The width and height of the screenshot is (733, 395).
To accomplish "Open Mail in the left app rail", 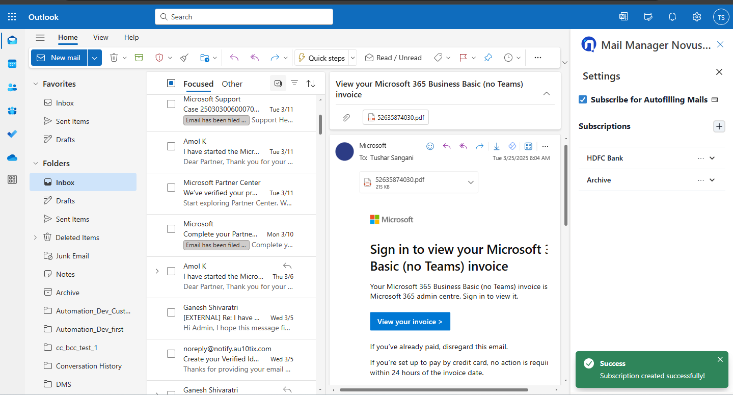I will 12,40.
